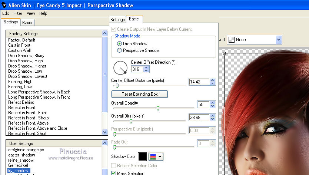The image size is (309, 175).
Task: Select Floating, Low preset
Action: pyautogui.click(x=20, y=87)
